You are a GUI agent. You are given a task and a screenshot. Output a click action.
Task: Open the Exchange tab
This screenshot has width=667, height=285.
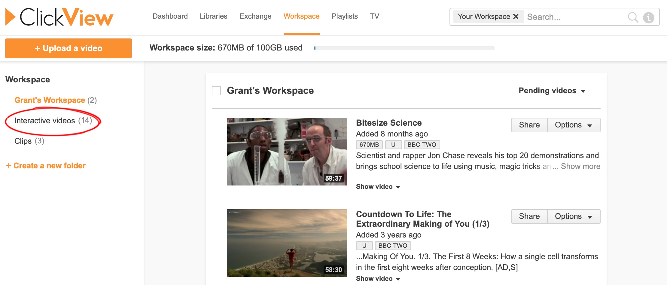[x=255, y=16]
